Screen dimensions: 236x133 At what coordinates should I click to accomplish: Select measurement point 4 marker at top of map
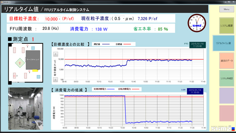[x=27, y=45]
